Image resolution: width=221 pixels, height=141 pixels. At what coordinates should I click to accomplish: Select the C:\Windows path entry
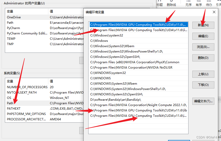[x=138, y=41]
